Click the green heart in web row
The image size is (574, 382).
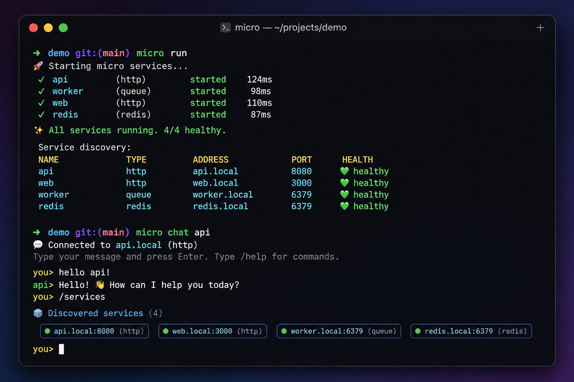[x=344, y=183]
